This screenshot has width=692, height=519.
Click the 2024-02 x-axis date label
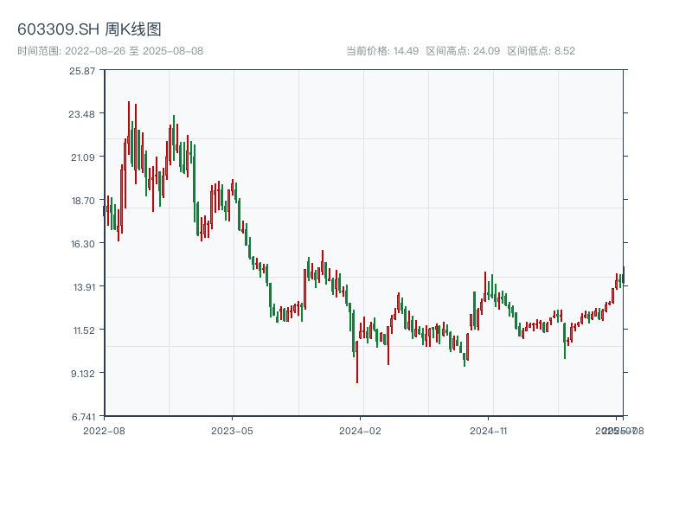pyautogui.click(x=361, y=430)
